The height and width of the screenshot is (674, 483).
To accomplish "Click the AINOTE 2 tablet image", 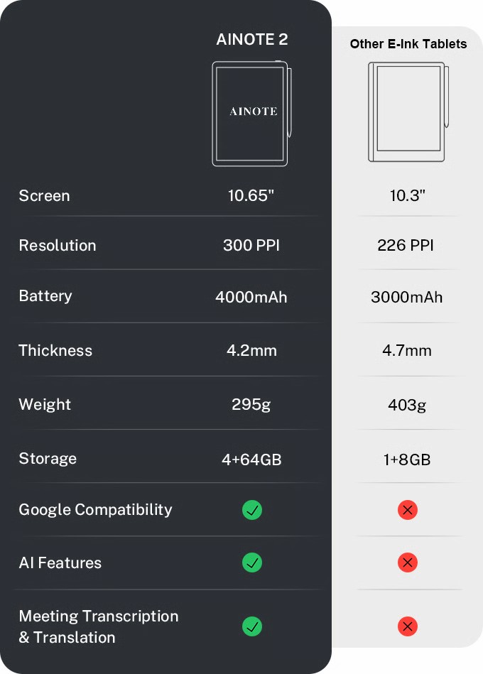I will (x=251, y=114).
